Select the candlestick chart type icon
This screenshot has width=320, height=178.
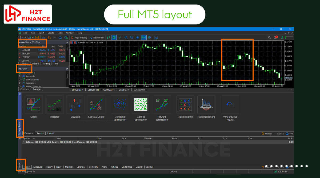(x=114, y=37)
